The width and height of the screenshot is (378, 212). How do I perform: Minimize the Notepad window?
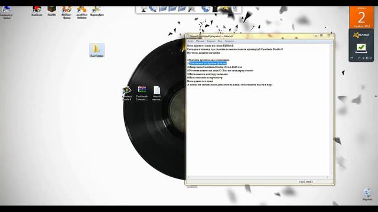click(316, 35)
